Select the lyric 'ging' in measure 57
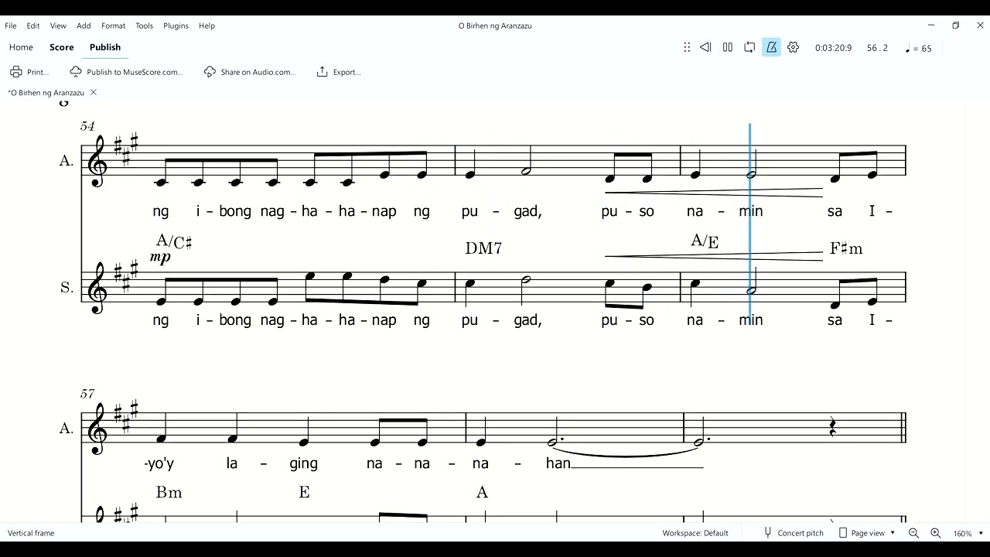 (303, 463)
